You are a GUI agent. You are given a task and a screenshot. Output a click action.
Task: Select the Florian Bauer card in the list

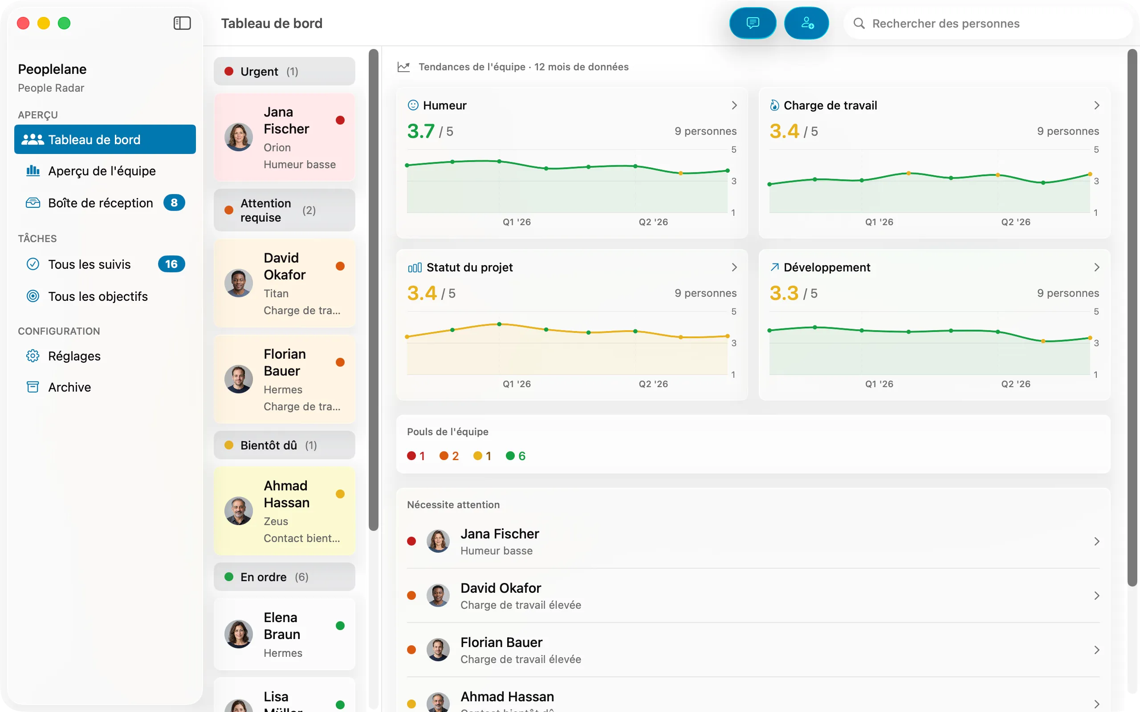(x=284, y=380)
